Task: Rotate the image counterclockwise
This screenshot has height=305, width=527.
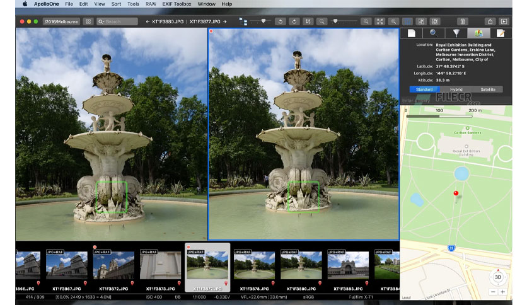Action: point(281,21)
